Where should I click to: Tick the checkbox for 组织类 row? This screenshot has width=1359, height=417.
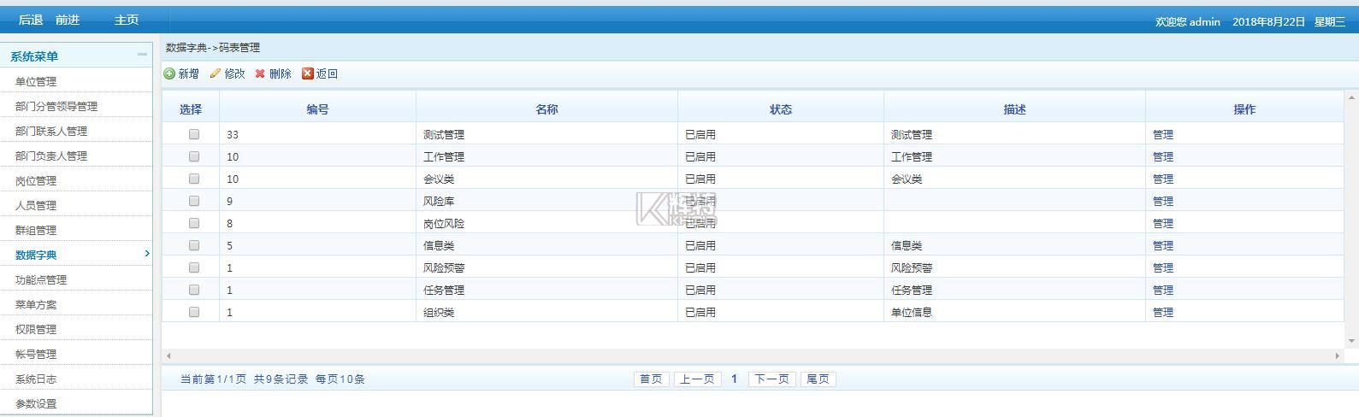tap(194, 312)
